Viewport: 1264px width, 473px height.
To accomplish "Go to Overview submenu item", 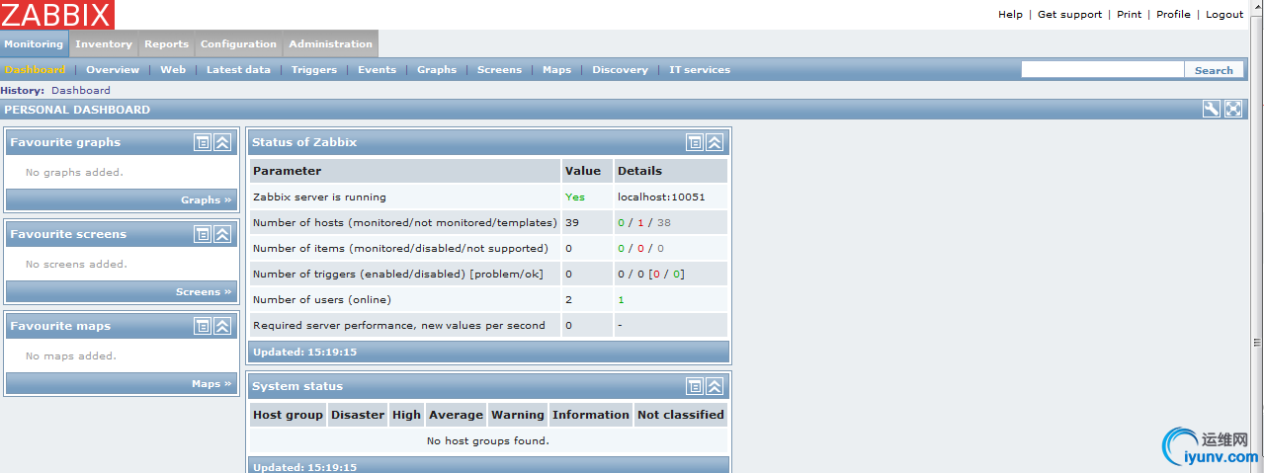I will [x=113, y=70].
